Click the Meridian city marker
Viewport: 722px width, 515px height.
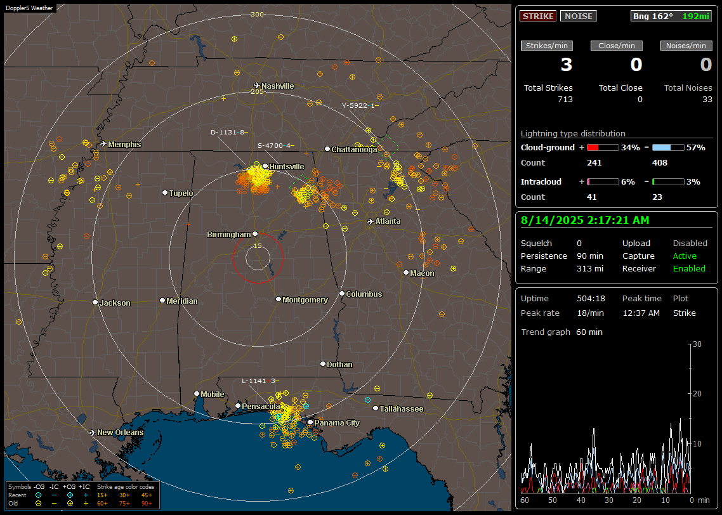162,301
